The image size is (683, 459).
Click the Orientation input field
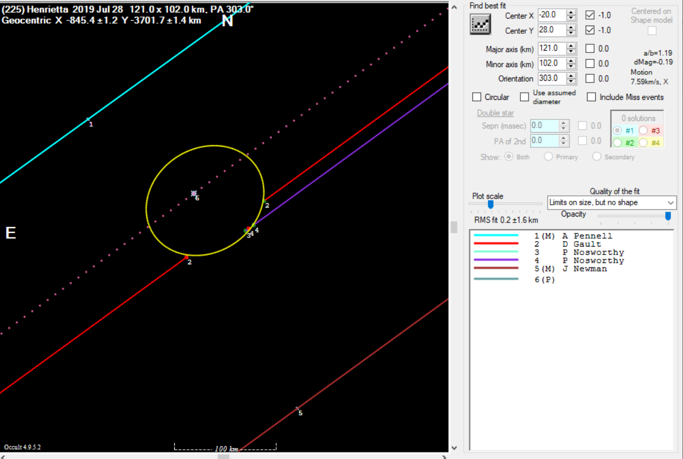(553, 79)
